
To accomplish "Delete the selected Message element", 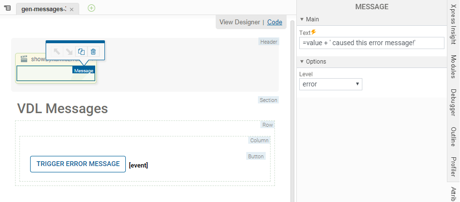I will pyautogui.click(x=93, y=51).
